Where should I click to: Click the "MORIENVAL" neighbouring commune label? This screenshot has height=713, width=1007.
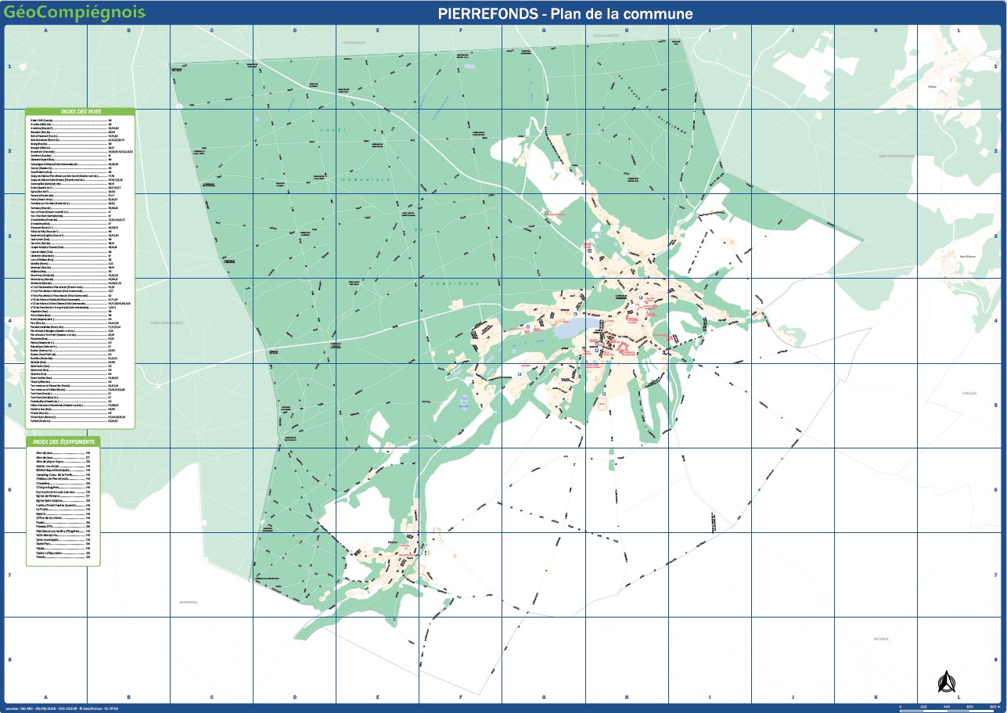[x=188, y=602]
